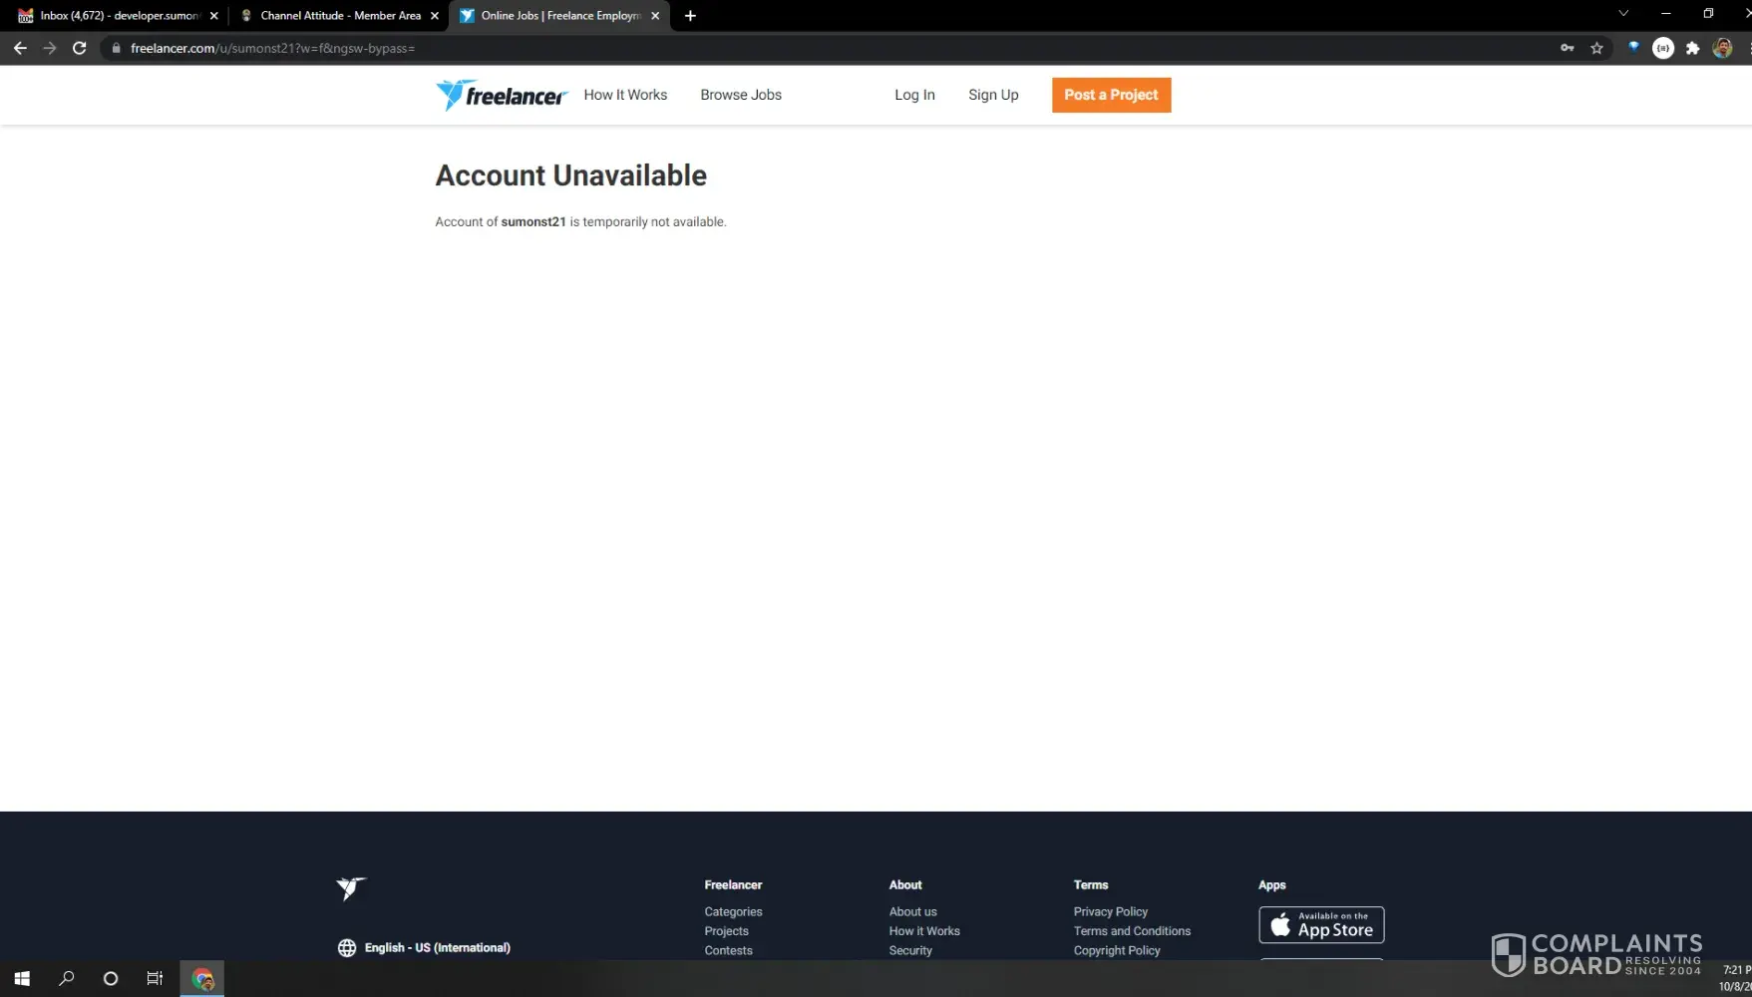Open Windows Start menu
Viewport: 1752px width, 997px height.
(x=22, y=978)
